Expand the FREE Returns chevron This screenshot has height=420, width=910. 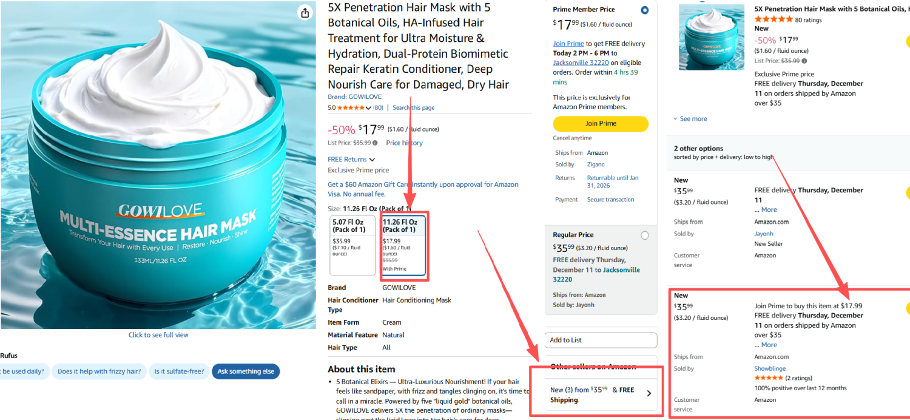pos(372,160)
